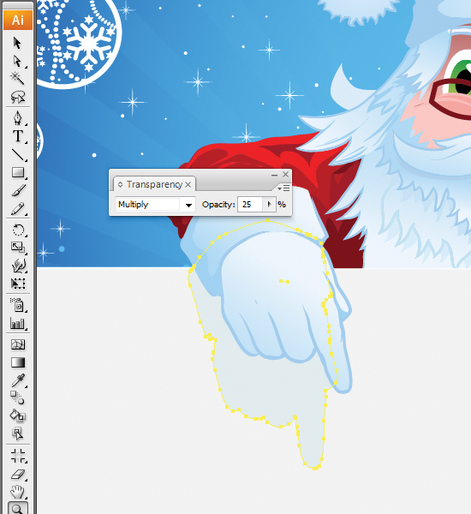Select the Rectangle tool
This screenshot has height=514, width=471.
[x=17, y=172]
